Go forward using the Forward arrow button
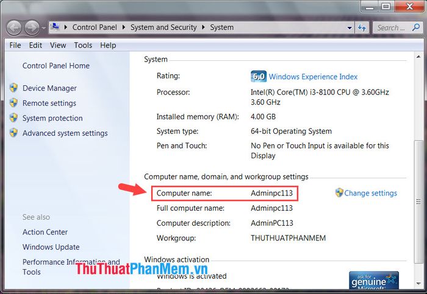427x294 pixels. coord(32,27)
